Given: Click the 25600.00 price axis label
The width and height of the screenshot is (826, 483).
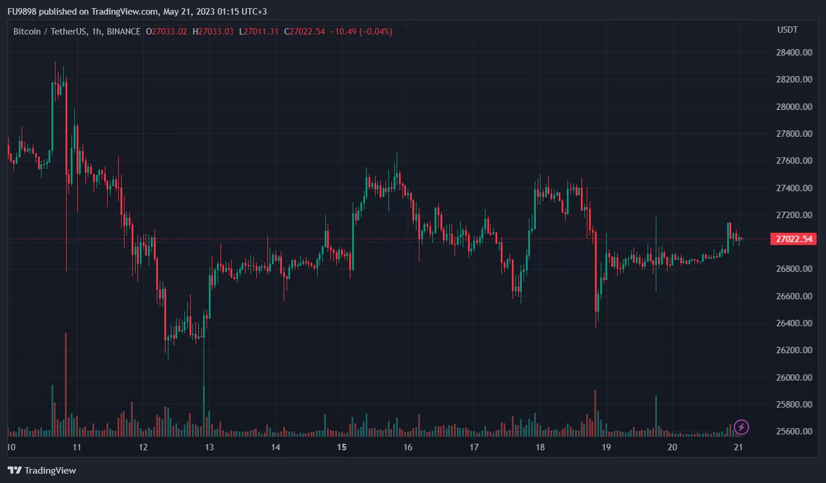Looking at the screenshot, I should [795, 432].
